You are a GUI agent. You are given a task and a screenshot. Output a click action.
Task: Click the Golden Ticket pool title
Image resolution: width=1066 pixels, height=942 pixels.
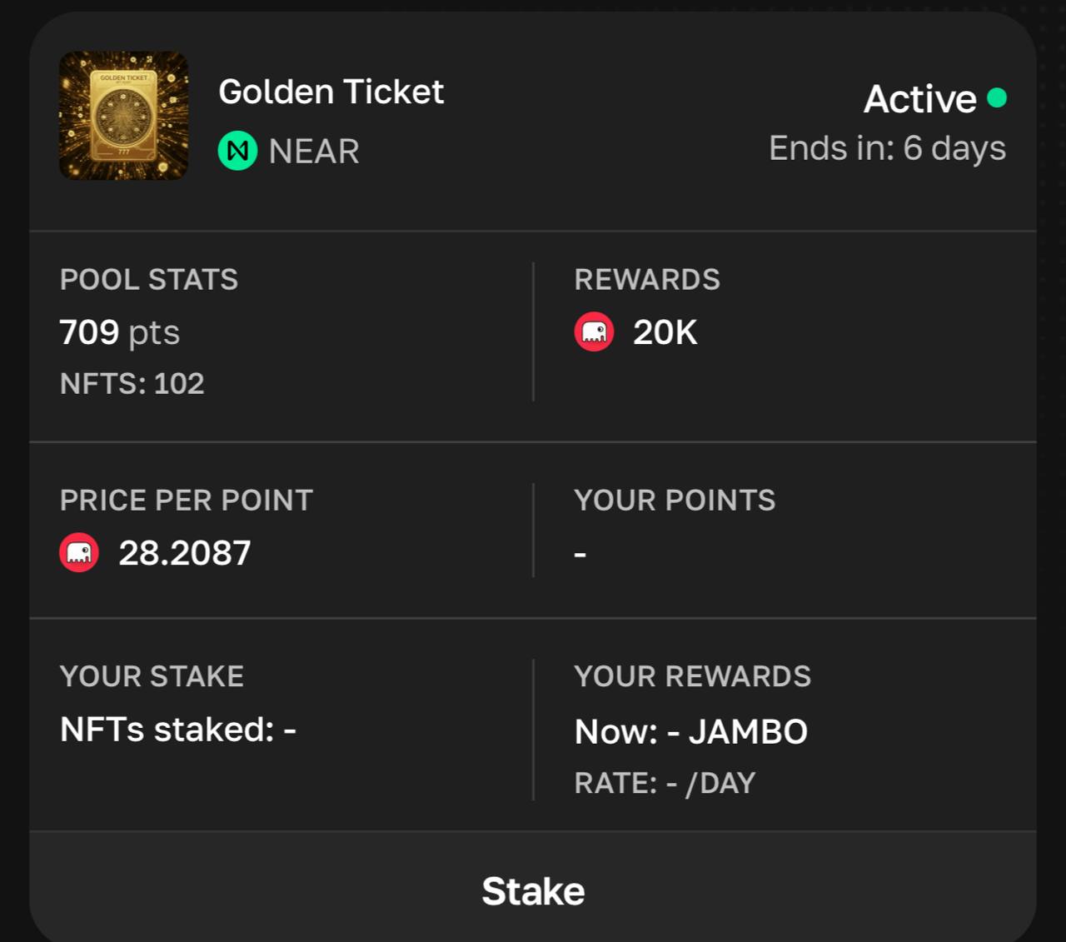331,92
